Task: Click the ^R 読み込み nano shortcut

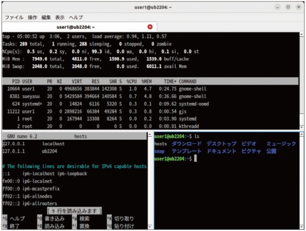Action: tap(51, 226)
